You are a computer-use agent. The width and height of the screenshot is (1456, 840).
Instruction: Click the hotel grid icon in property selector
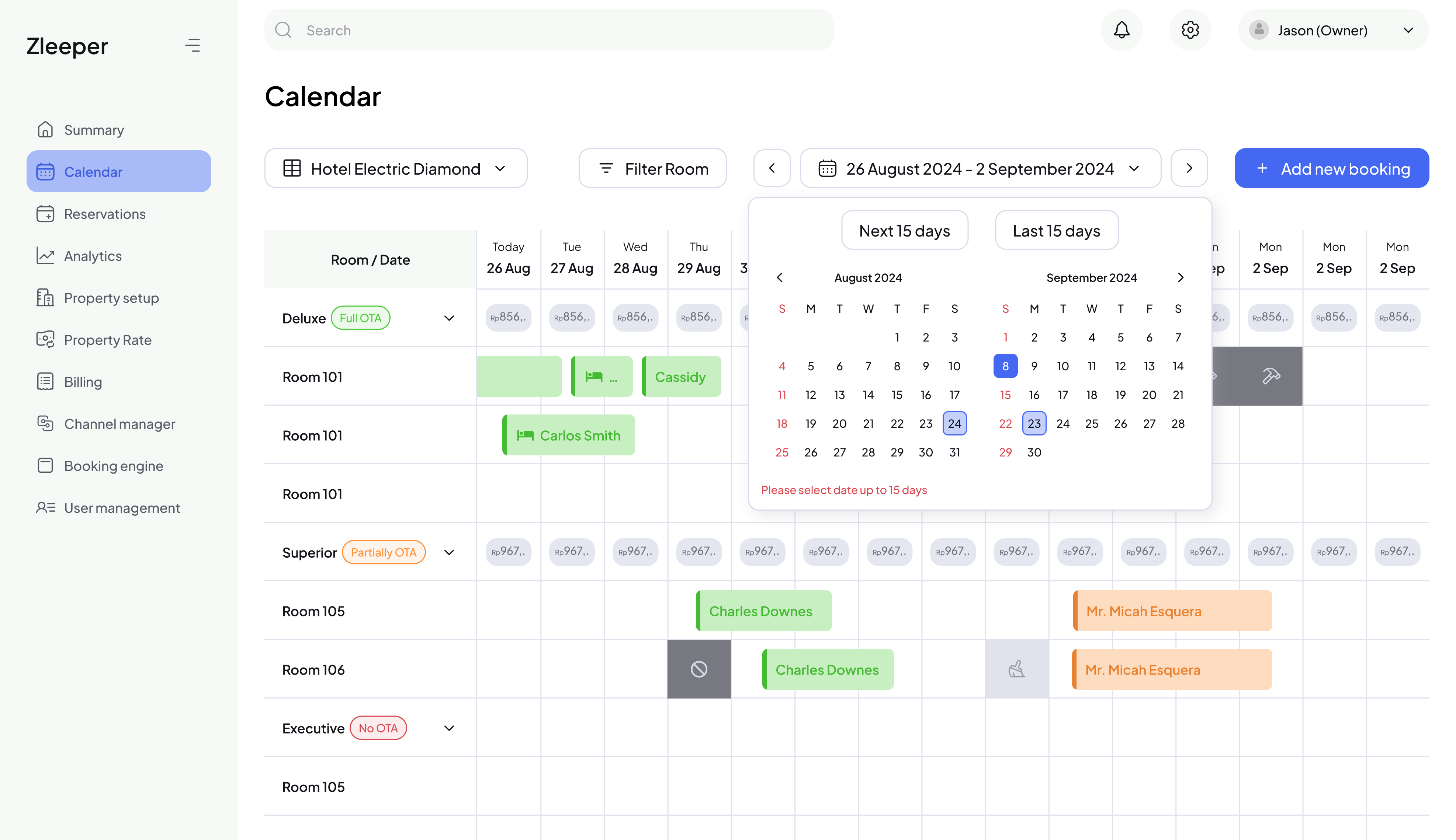(292, 168)
